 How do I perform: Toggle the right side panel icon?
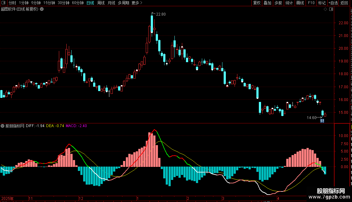coord(331,9)
